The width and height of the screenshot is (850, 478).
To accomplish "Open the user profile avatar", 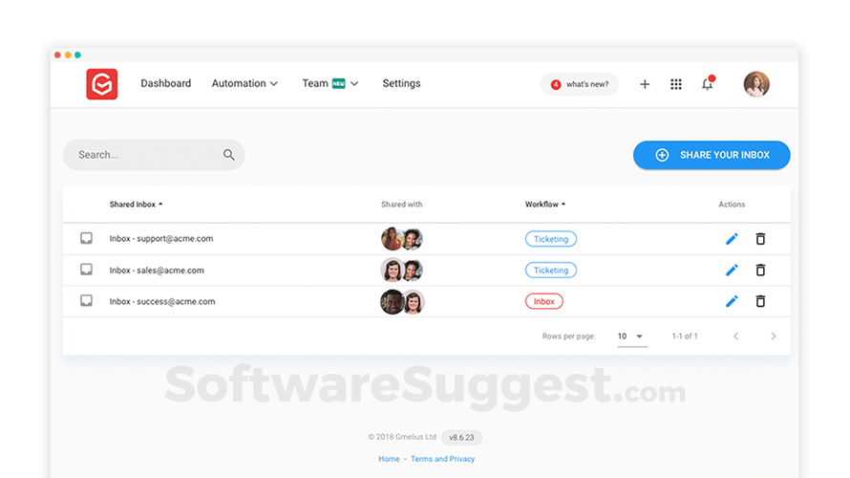I will [756, 84].
